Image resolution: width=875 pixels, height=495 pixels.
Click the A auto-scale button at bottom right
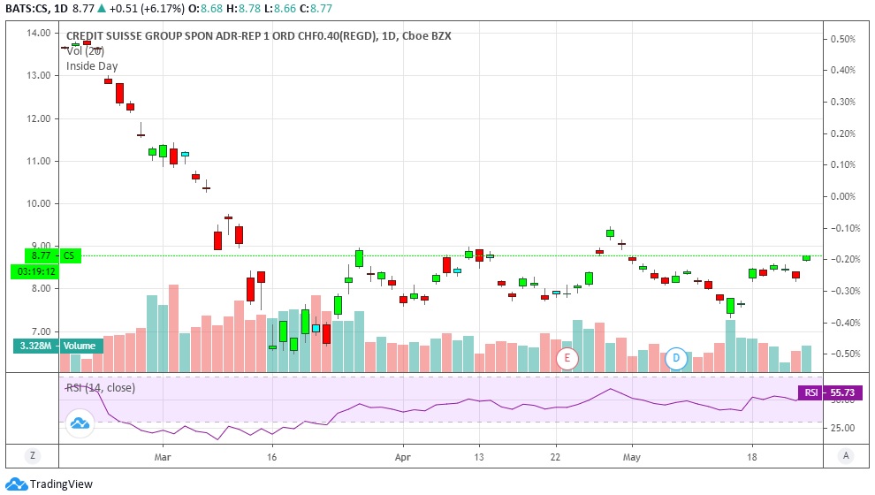click(x=846, y=456)
